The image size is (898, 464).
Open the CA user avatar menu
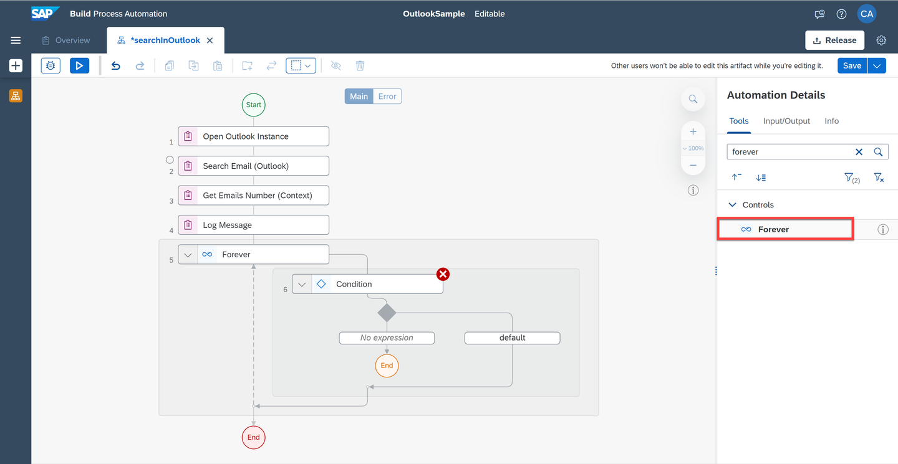click(867, 14)
